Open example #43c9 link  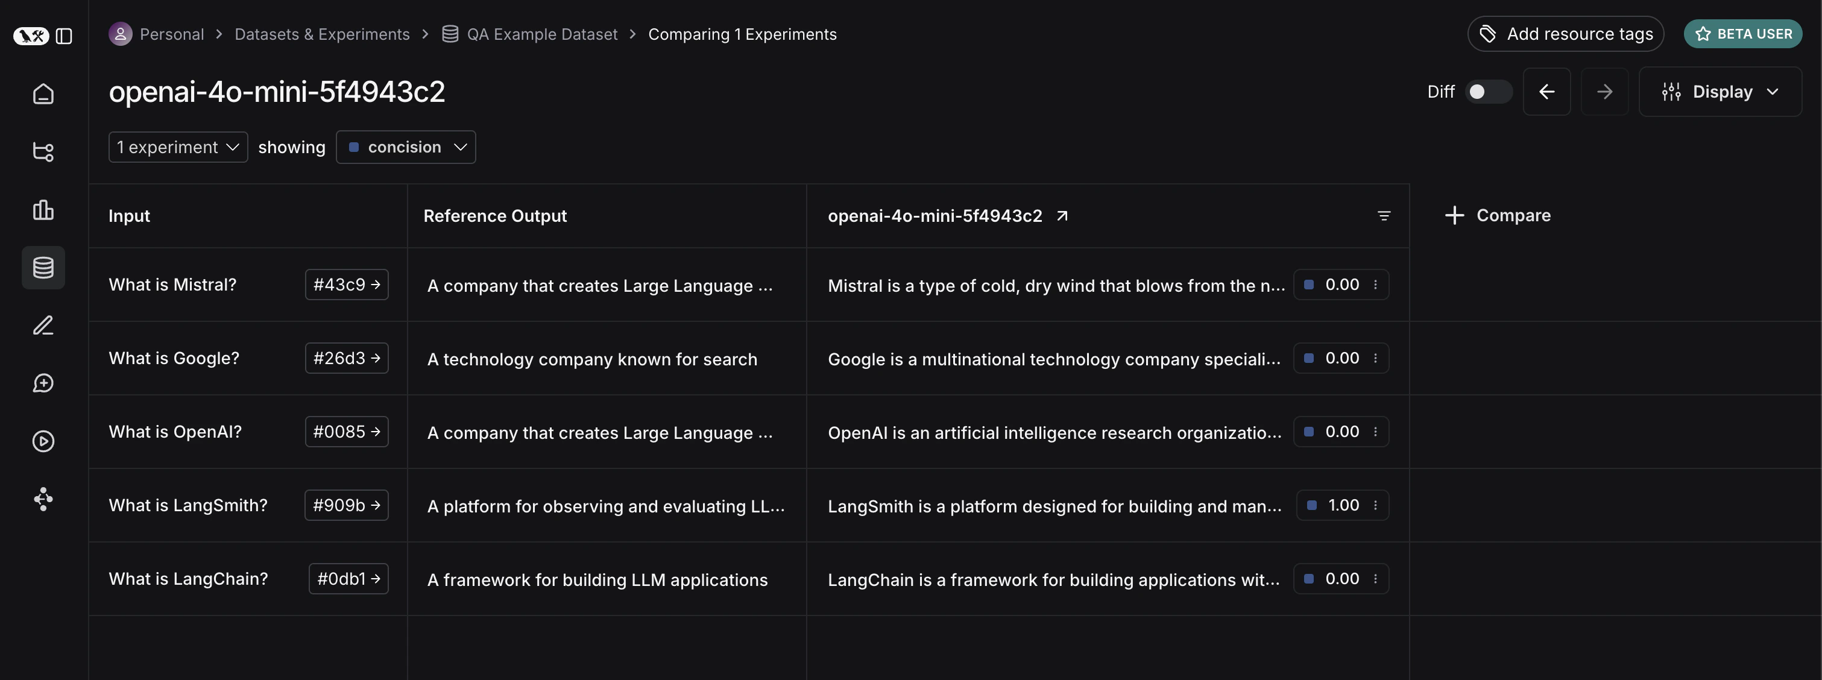tap(347, 285)
